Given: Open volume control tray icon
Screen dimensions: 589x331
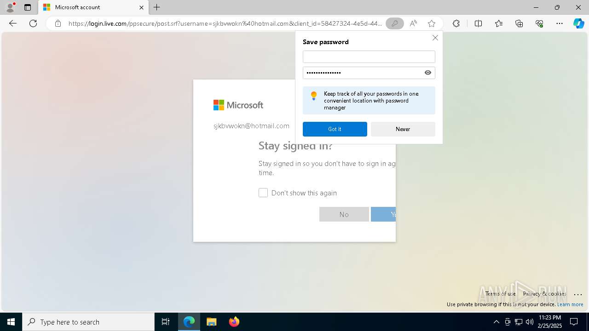Looking at the screenshot, I should point(530,322).
